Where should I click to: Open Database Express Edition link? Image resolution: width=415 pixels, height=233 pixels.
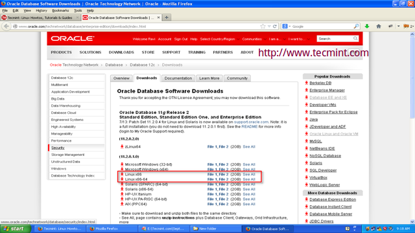coord(333,199)
